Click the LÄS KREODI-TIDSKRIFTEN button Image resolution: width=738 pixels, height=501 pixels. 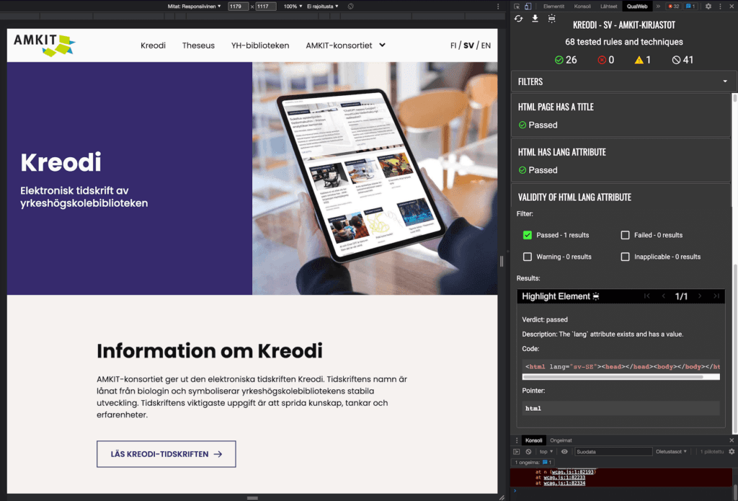tap(166, 454)
